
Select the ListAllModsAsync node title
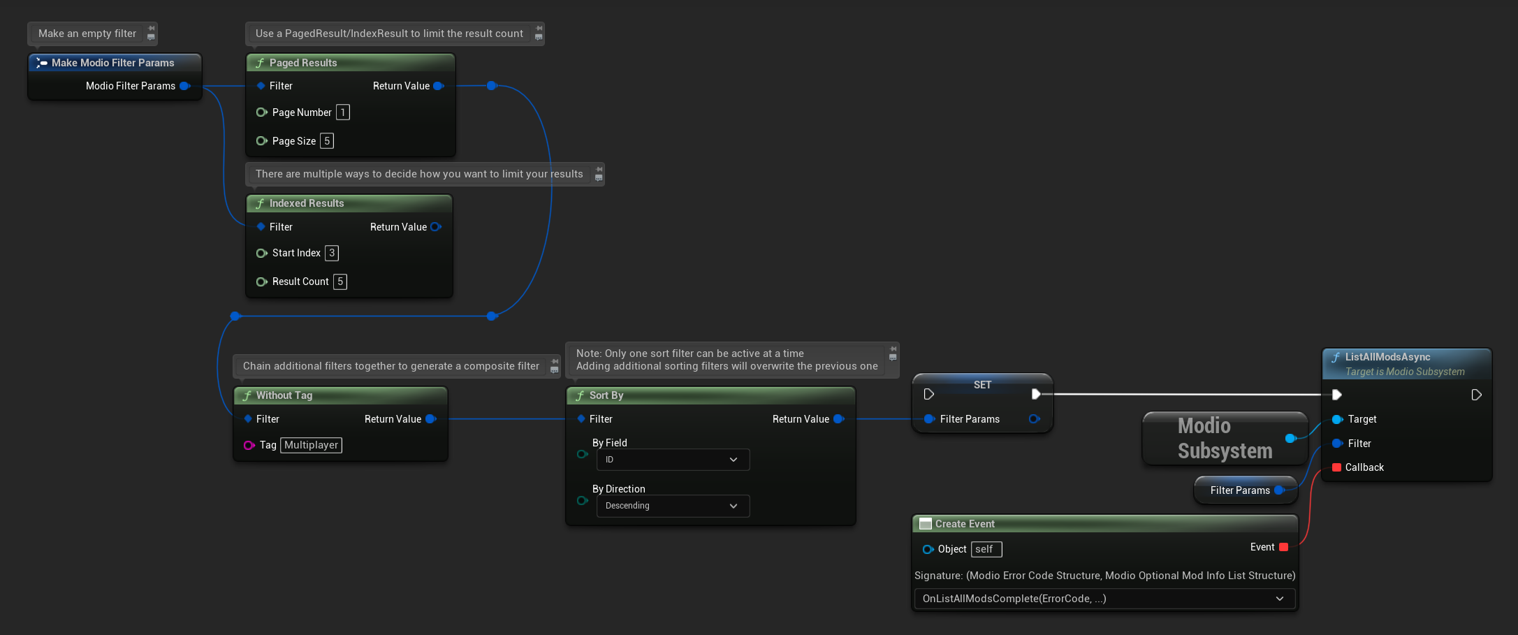pyautogui.click(x=1387, y=357)
